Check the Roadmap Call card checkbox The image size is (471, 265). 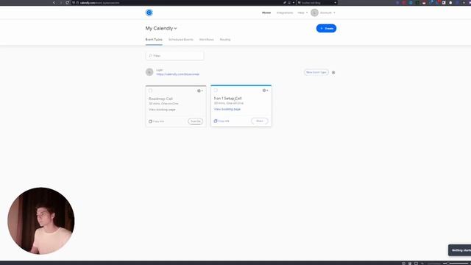150,91
